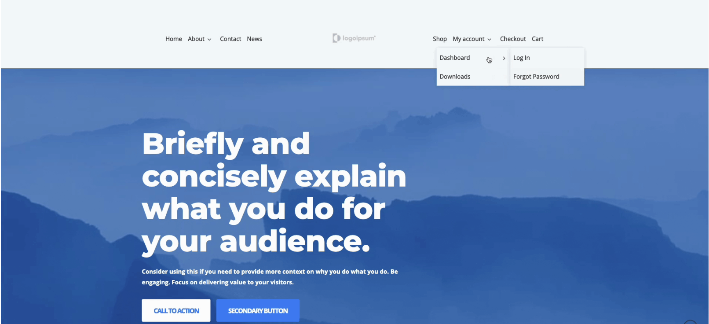Click the large hero headline text

(274, 193)
